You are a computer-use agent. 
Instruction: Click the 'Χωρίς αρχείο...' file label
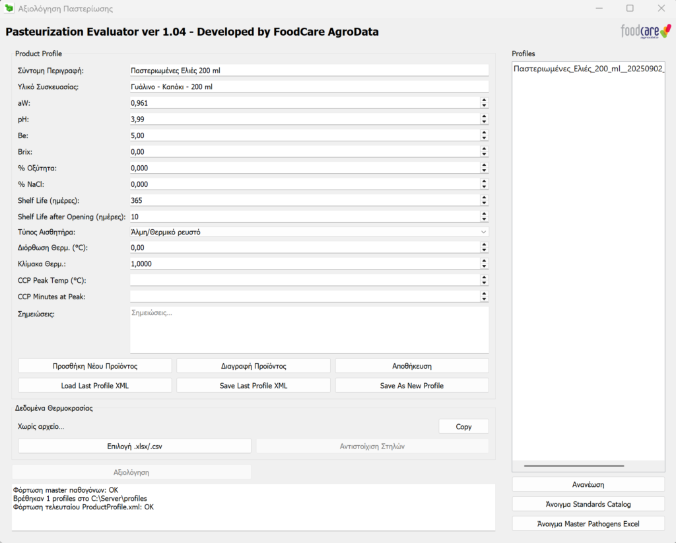coord(41,427)
